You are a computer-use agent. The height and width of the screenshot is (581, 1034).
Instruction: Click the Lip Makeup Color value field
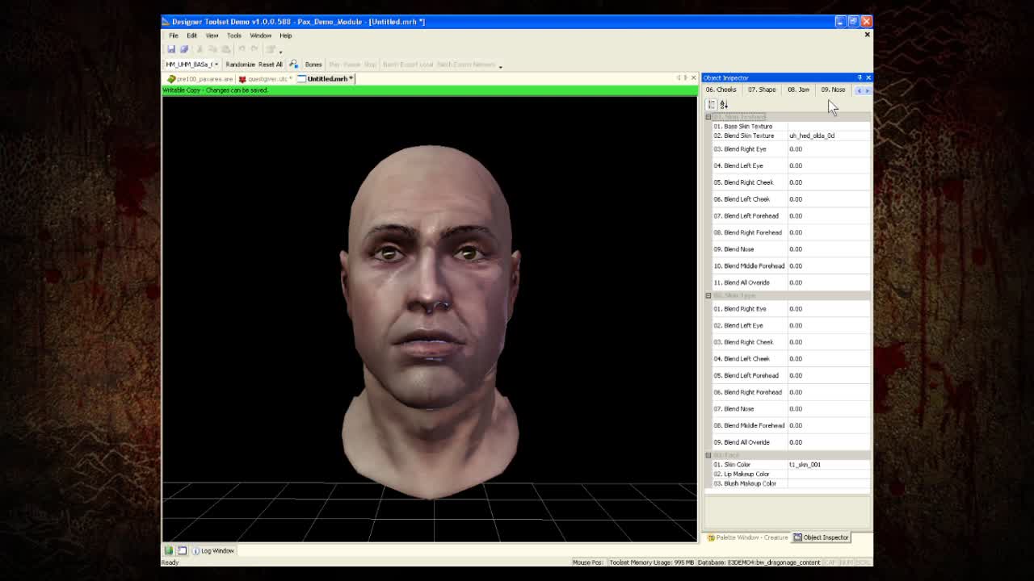829,474
